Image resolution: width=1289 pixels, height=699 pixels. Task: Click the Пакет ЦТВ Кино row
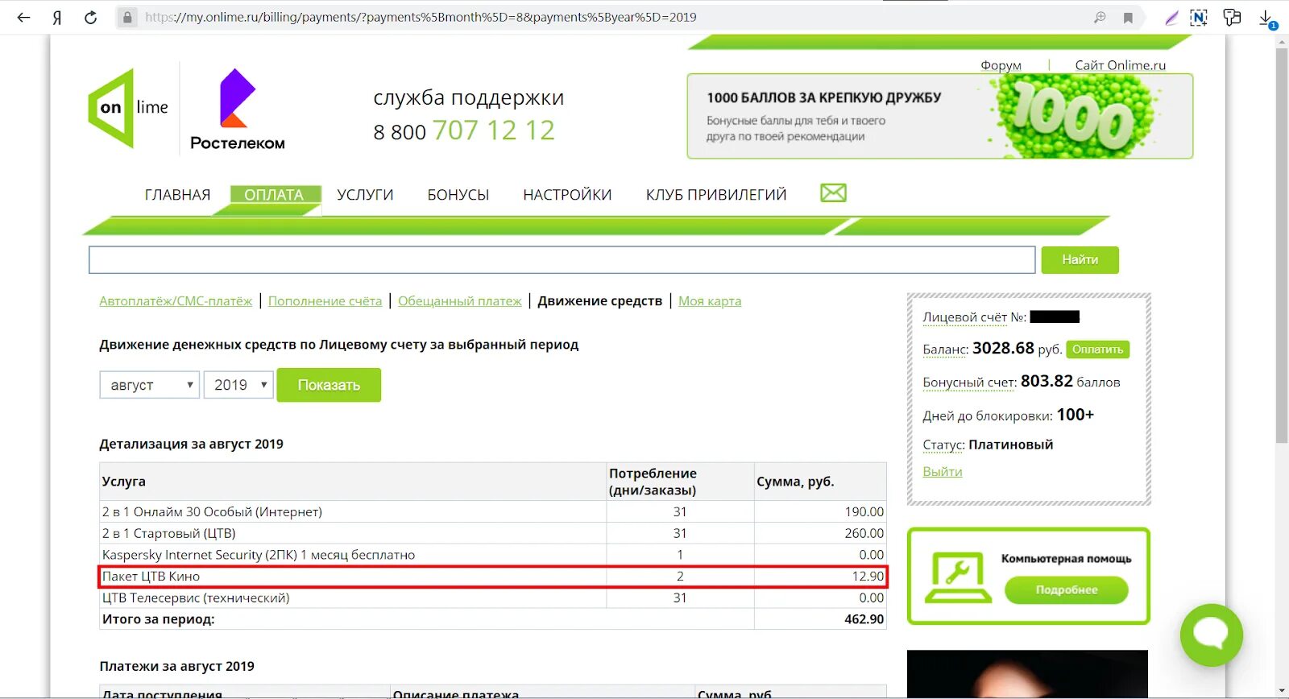pos(493,577)
